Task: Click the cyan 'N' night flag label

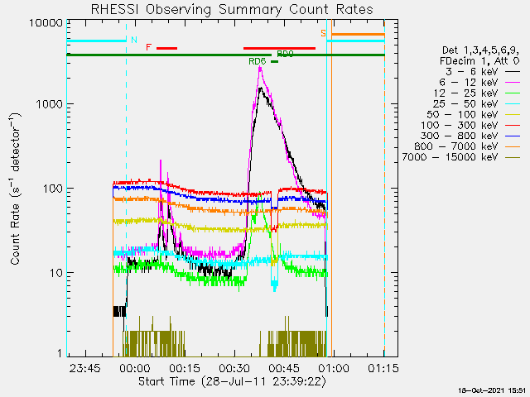Action: (x=134, y=40)
